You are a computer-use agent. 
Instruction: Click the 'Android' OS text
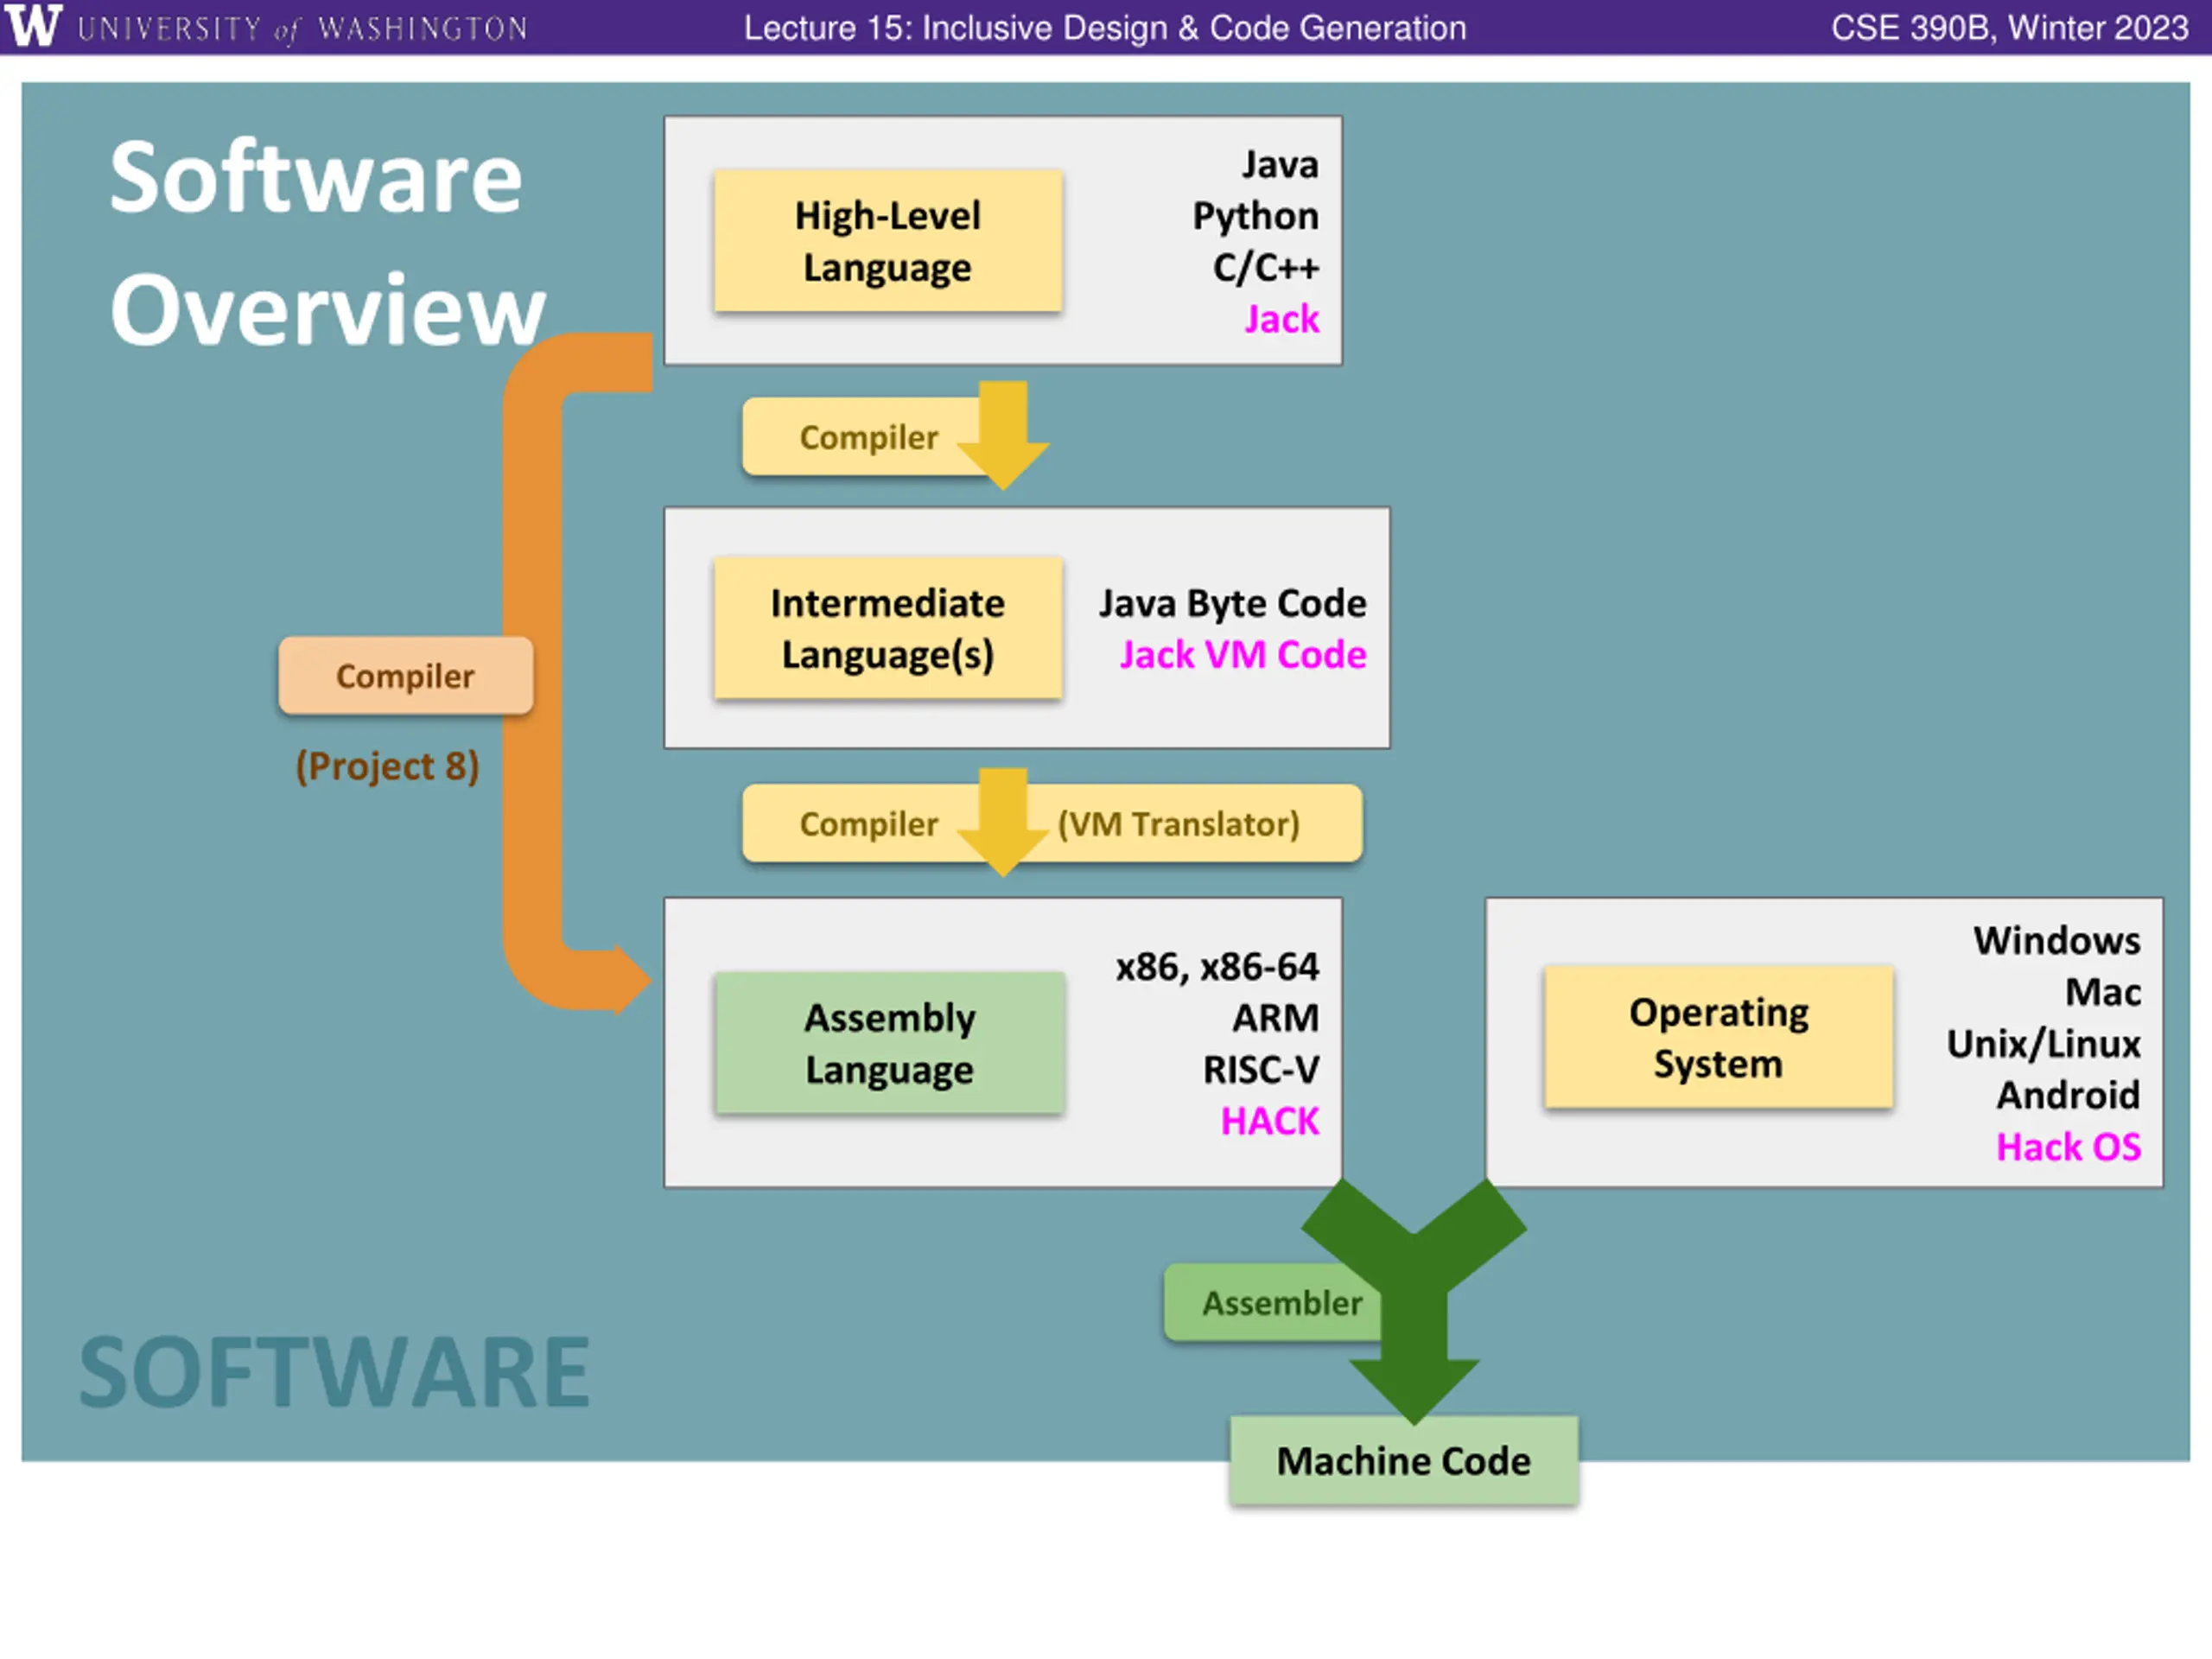pyautogui.click(x=2068, y=1096)
